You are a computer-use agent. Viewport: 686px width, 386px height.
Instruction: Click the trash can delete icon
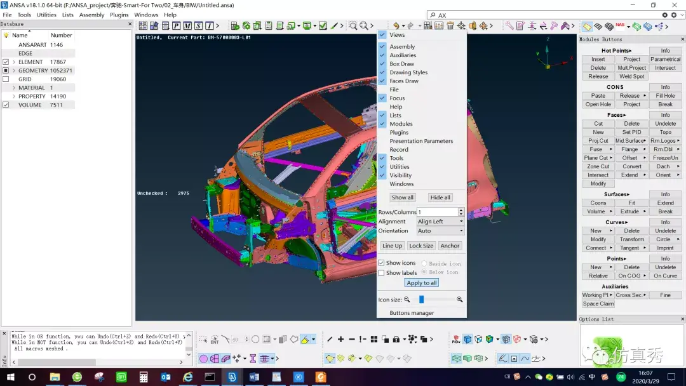[x=450, y=26]
